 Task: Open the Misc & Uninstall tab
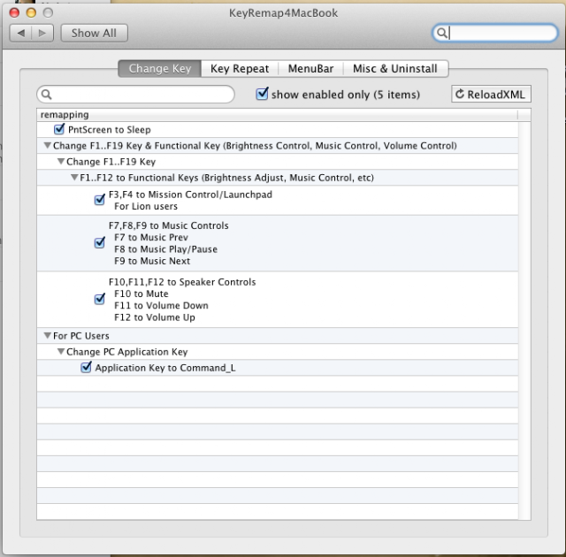point(395,69)
